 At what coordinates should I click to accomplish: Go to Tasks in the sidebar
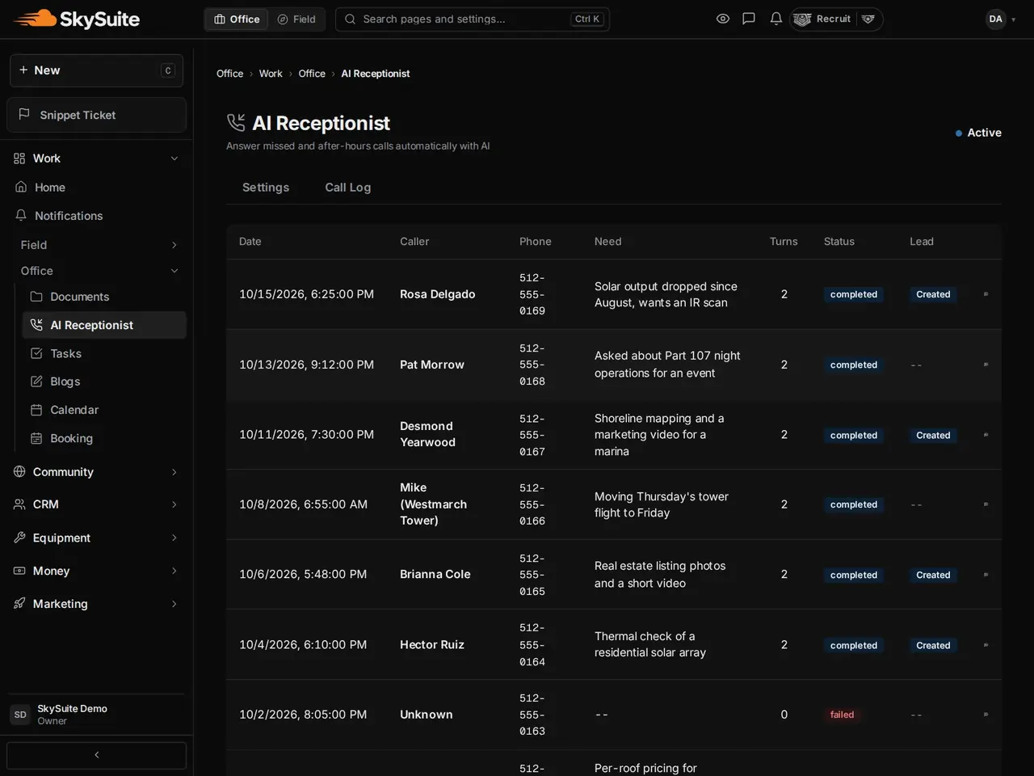[x=104, y=353]
